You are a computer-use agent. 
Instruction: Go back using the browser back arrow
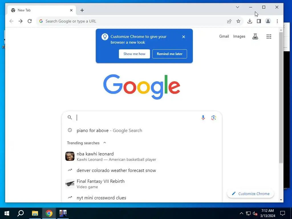coord(11,21)
